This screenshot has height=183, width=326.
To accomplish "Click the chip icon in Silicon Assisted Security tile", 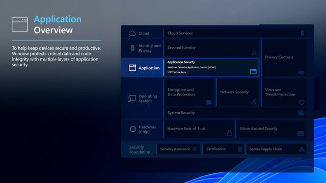I will (301, 134).
